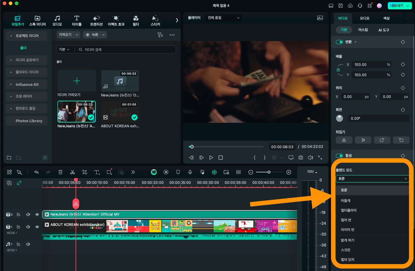Open the 기본 sort dropdown beside search
The image size is (415, 271).
(64, 49)
